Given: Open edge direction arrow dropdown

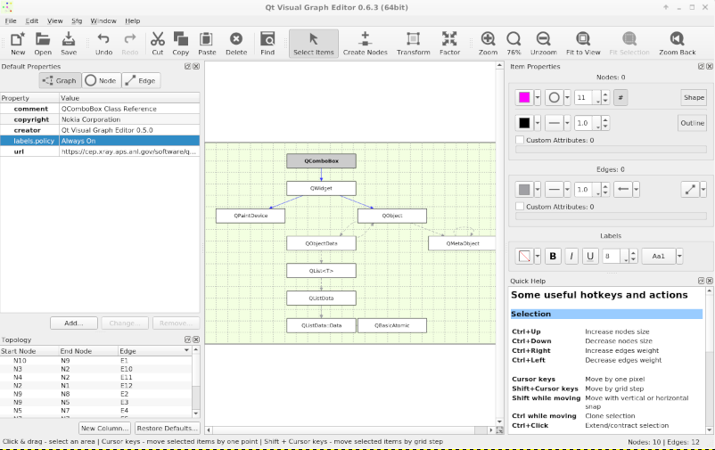Looking at the screenshot, I should pos(637,190).
